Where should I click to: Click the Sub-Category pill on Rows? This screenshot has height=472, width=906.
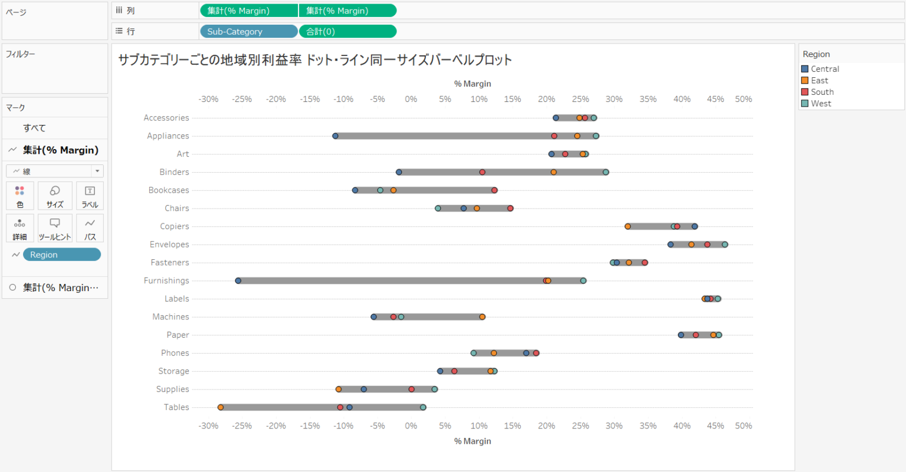tap(248, 31)
